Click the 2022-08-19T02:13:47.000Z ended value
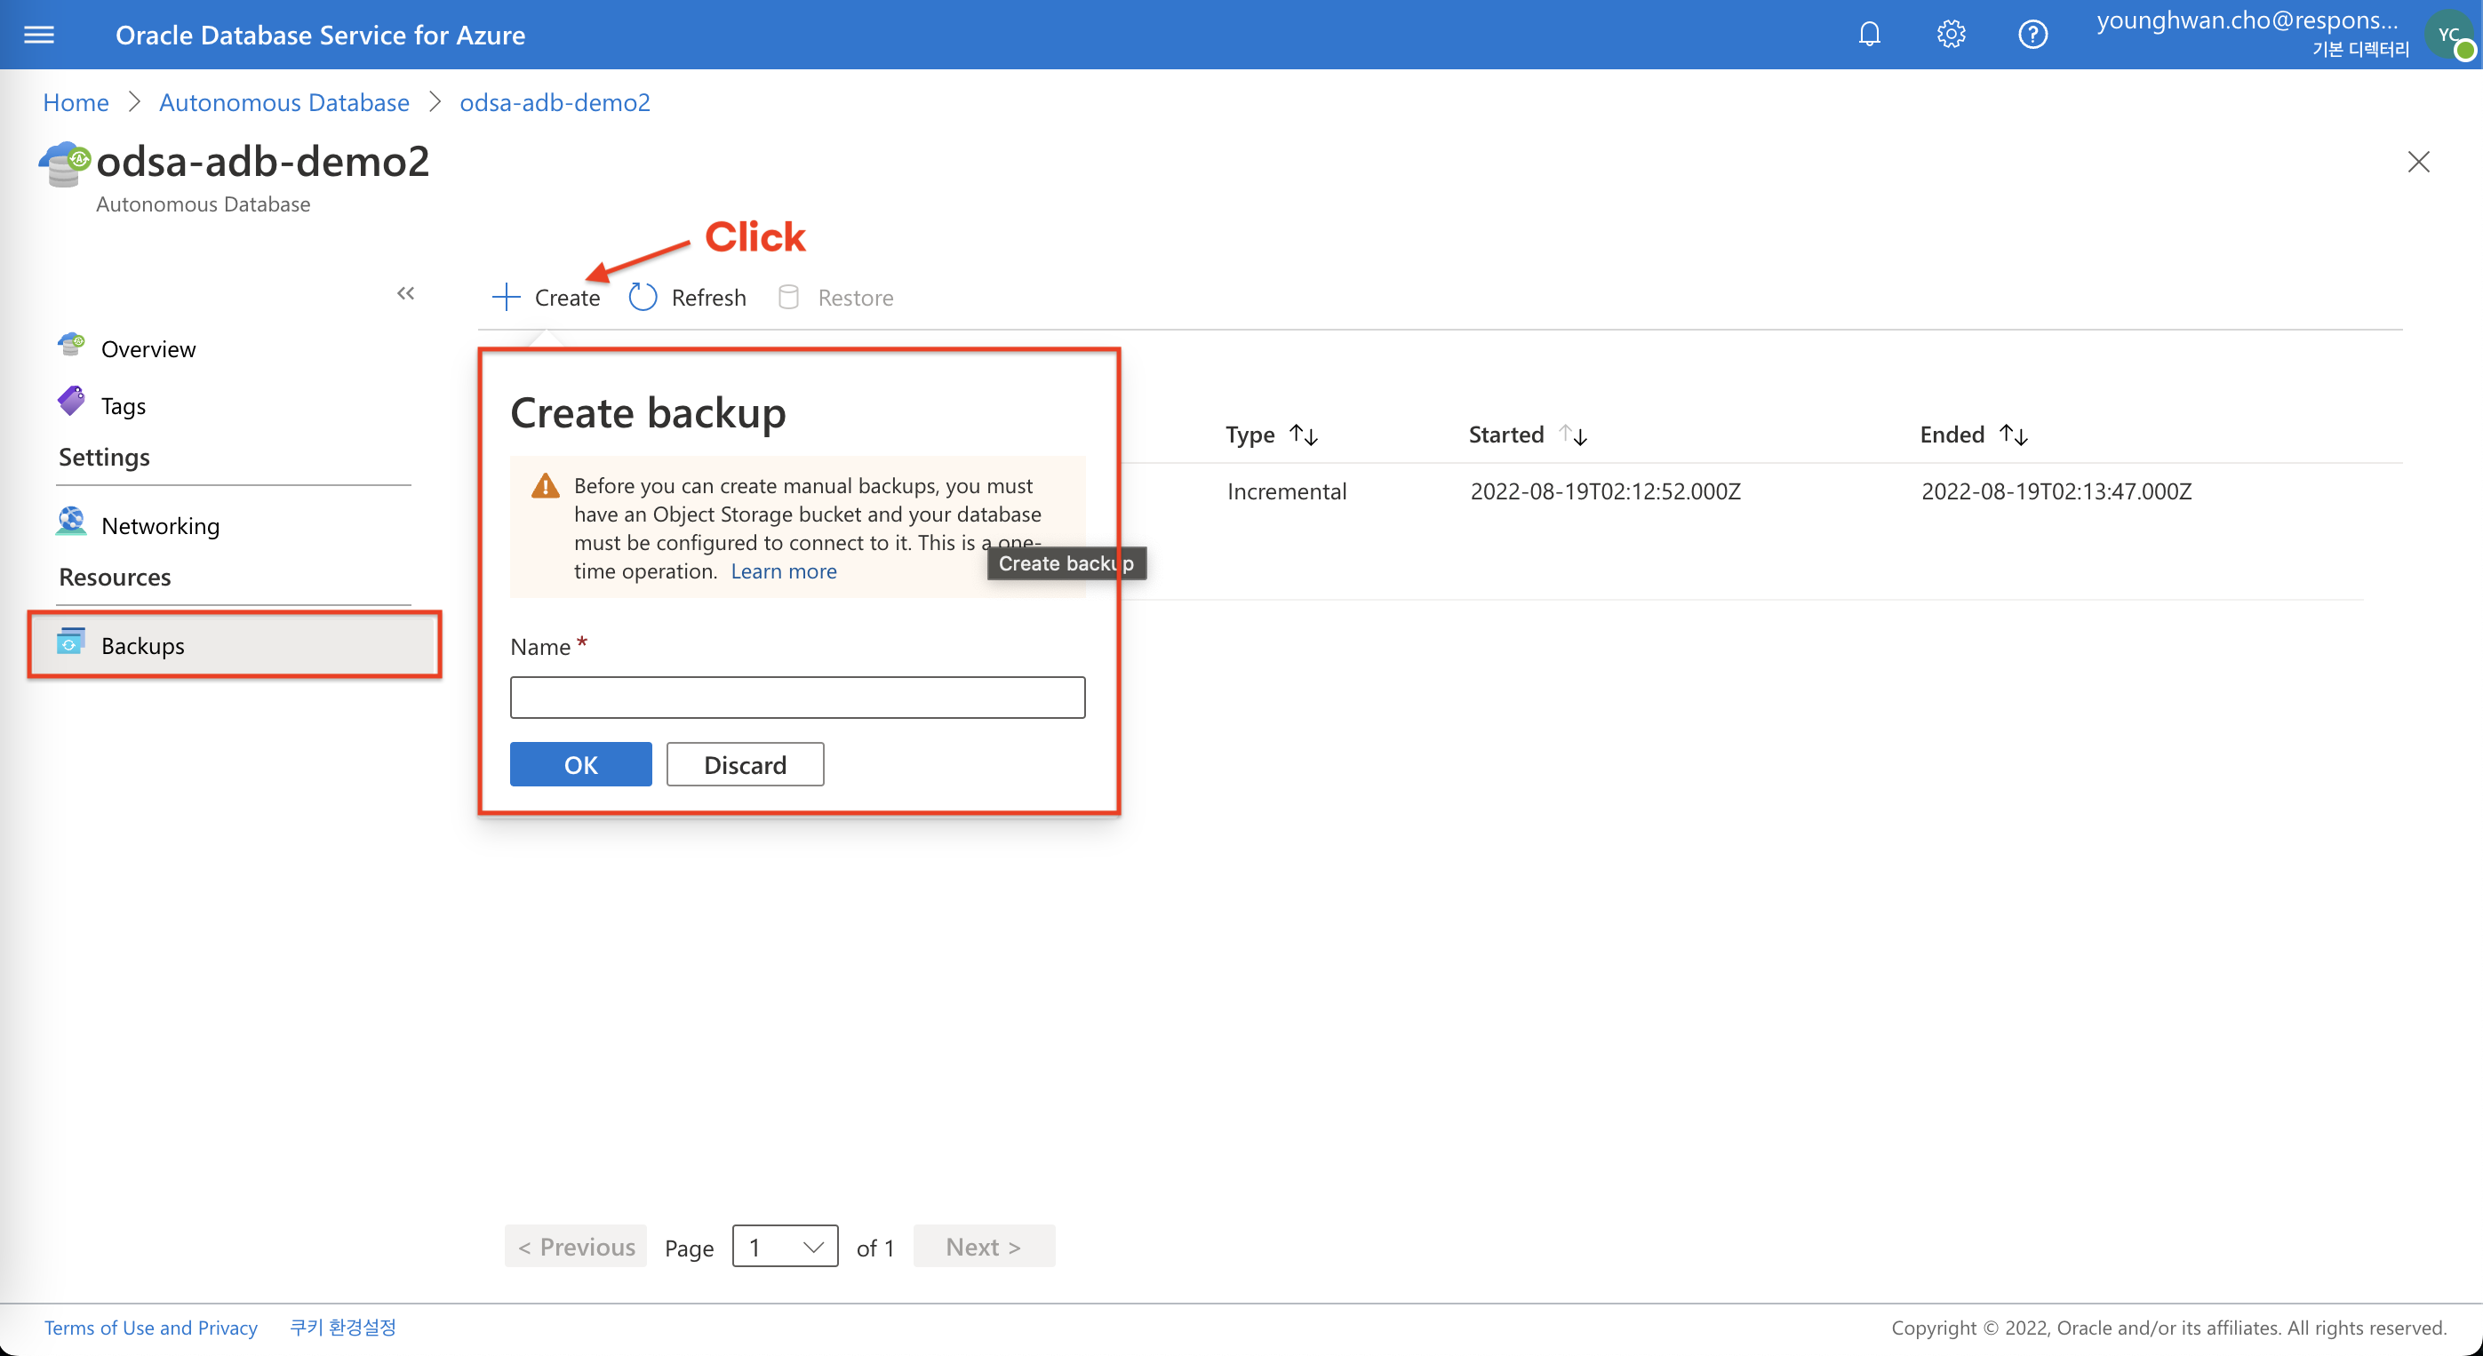2483x1356 pixels. pos(2057,491)
